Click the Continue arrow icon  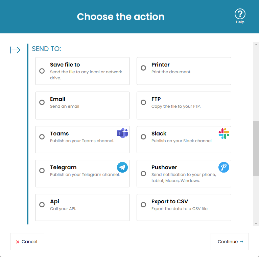[241, 241]
